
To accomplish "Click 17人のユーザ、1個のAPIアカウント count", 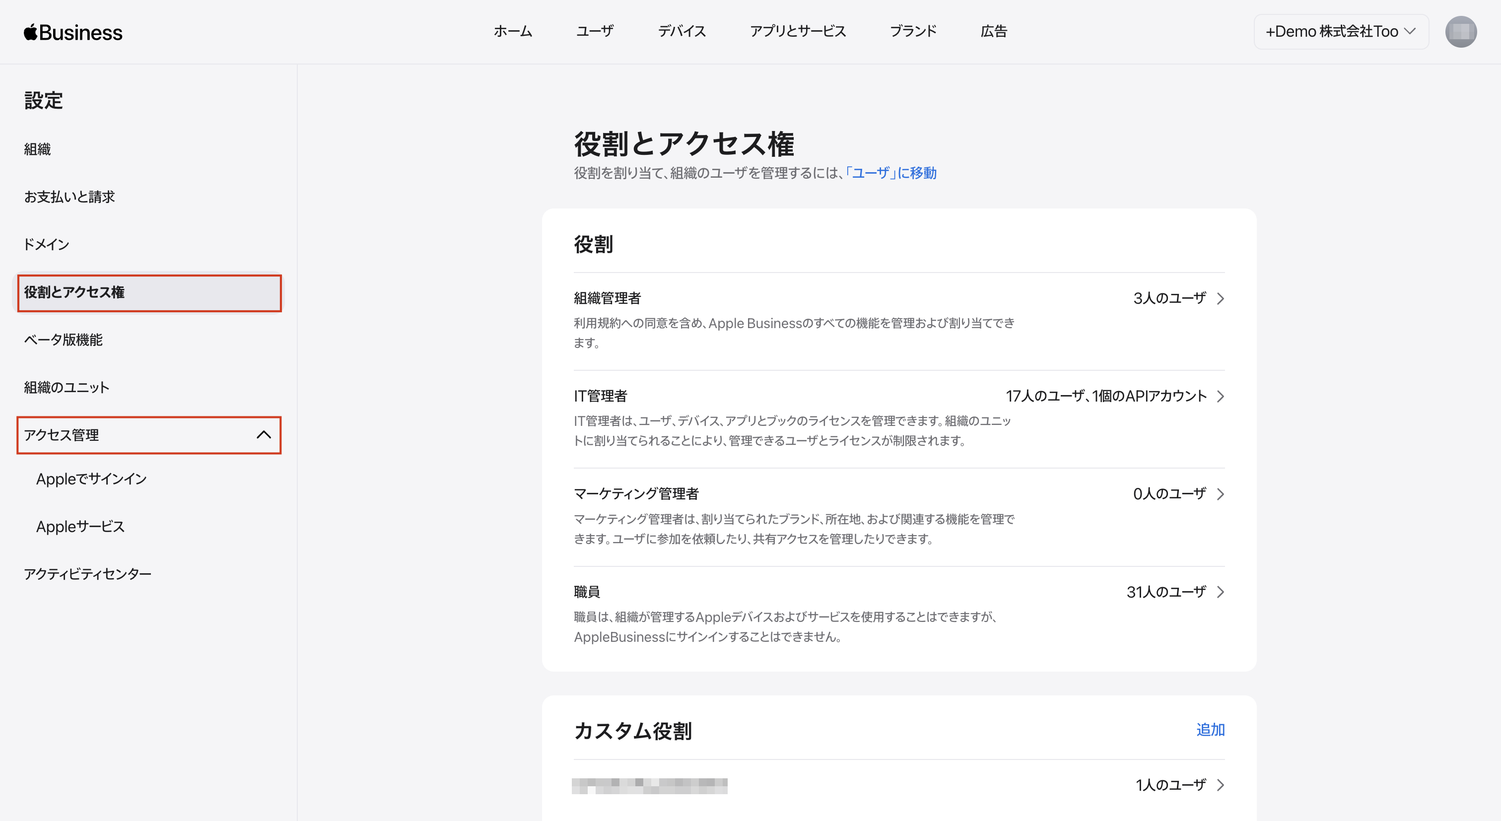I will [x=1106, y=396].
